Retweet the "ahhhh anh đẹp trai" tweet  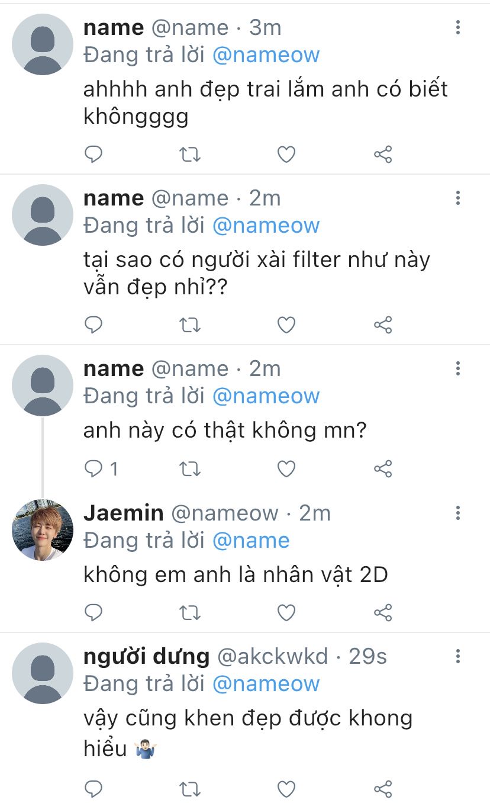(x=189, y=155)
